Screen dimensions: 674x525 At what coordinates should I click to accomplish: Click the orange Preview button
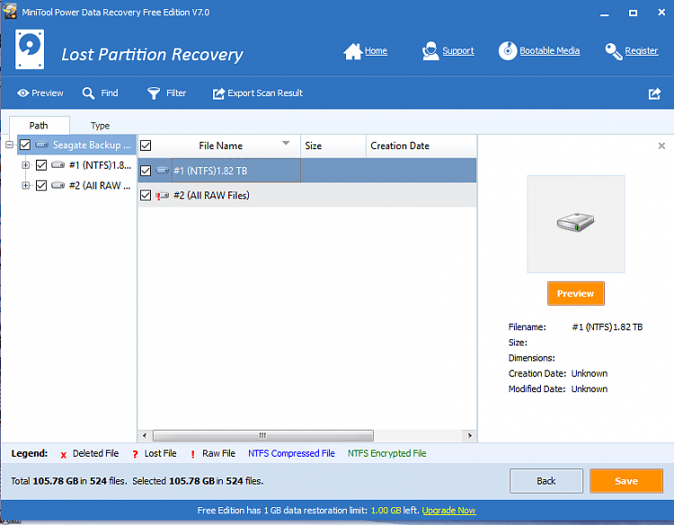point(575,293)
